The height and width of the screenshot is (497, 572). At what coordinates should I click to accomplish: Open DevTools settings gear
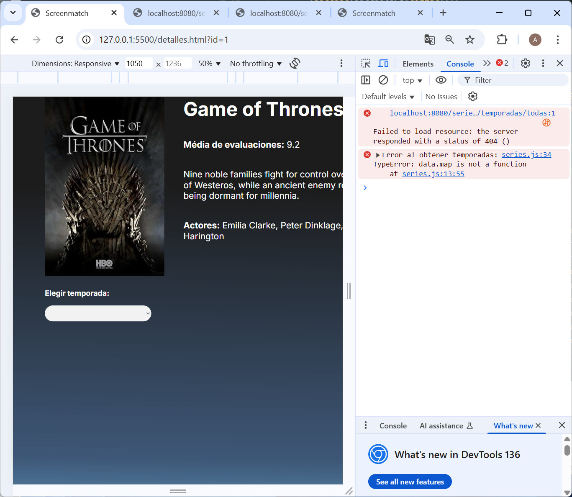tap(526, 63)
